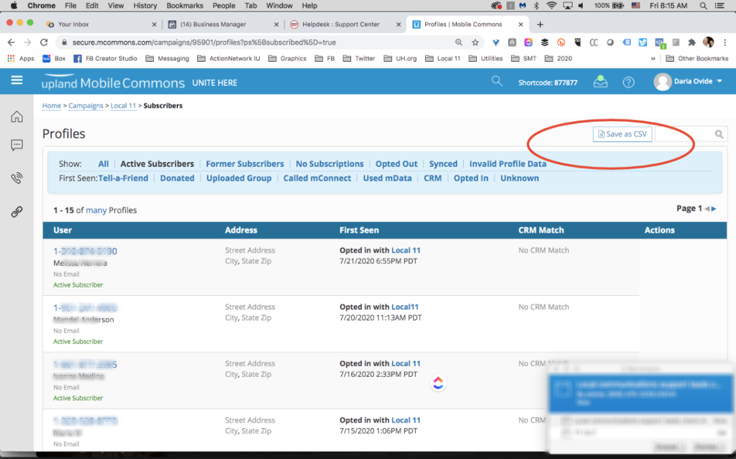Viewport: 736px width, 459px height.
Task: Switch to the Business Manager tab
Action: (x=223, y=24)
